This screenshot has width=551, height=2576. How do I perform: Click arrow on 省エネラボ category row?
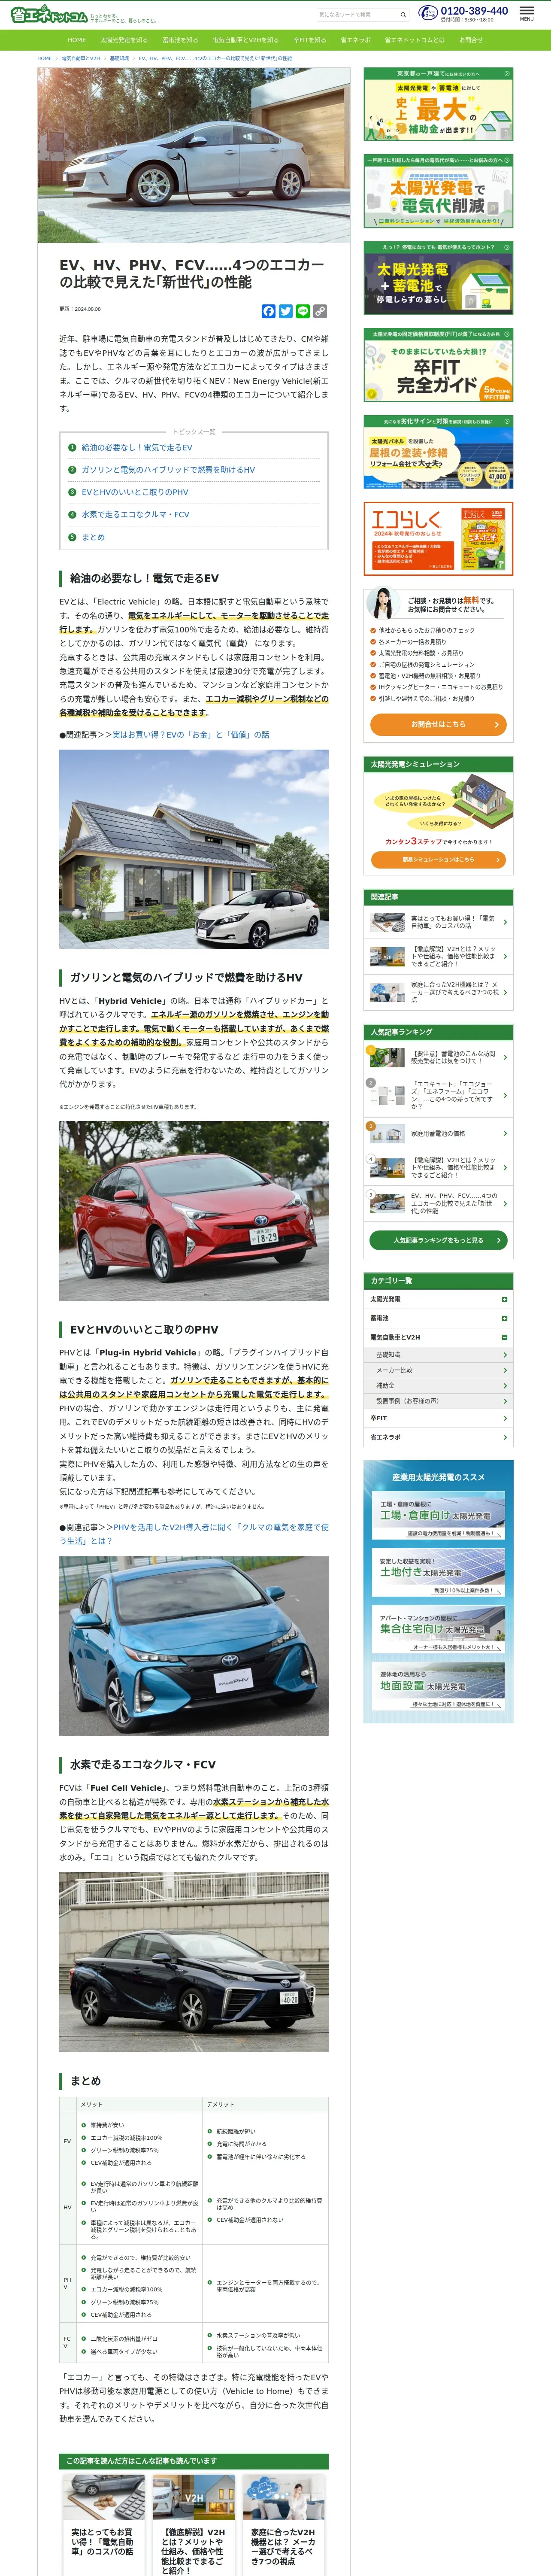click(x=505, y=1437)
